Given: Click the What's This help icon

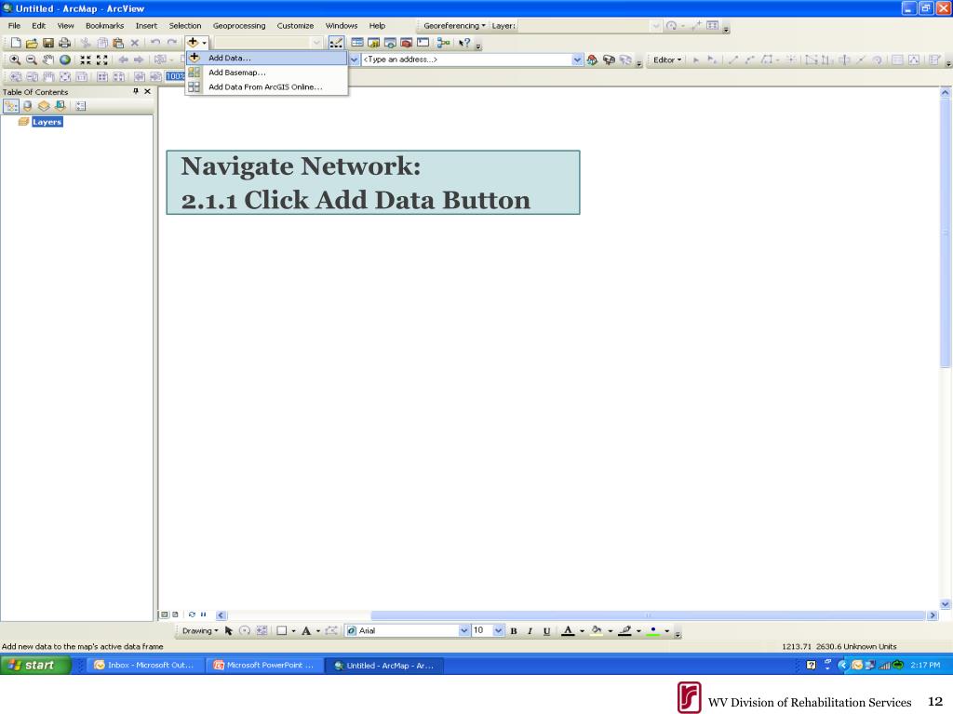Looking at the screenshot, I should point(464,43).
